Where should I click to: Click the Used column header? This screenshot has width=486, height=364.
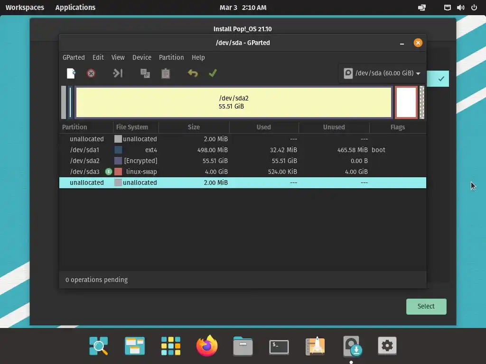click(264, 127)
